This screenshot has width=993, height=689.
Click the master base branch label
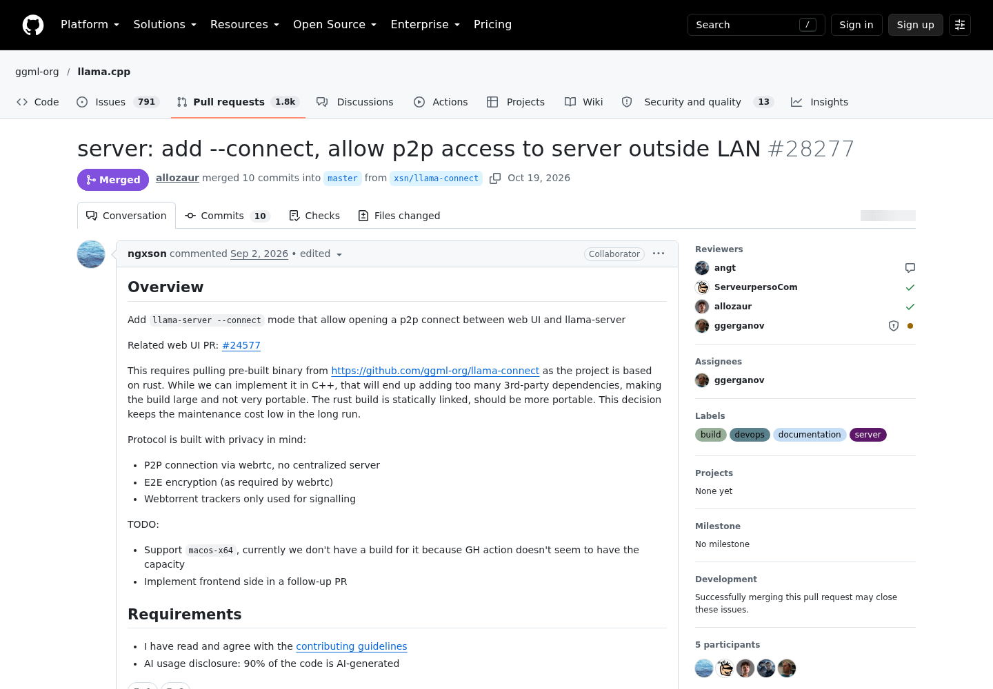click(343, 178)
